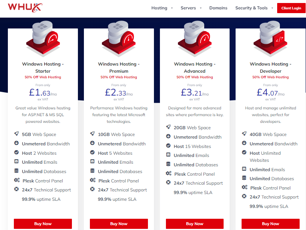Click the WHUK logo
306x230 pixels.
click(25, 7)
